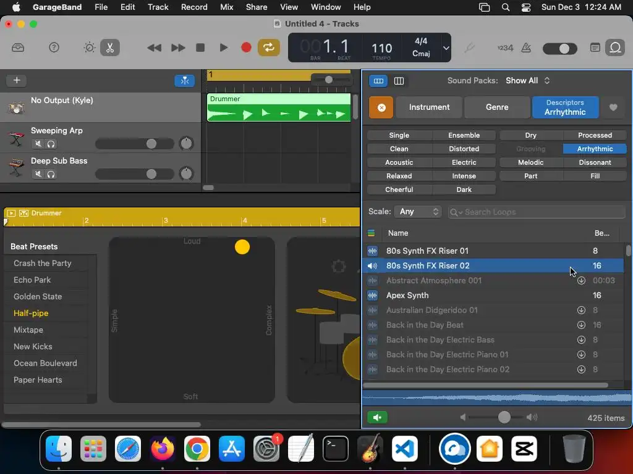This screenshot has width=633, height=474.
Task: Add a new track with plus button
Action: [17, 80]
